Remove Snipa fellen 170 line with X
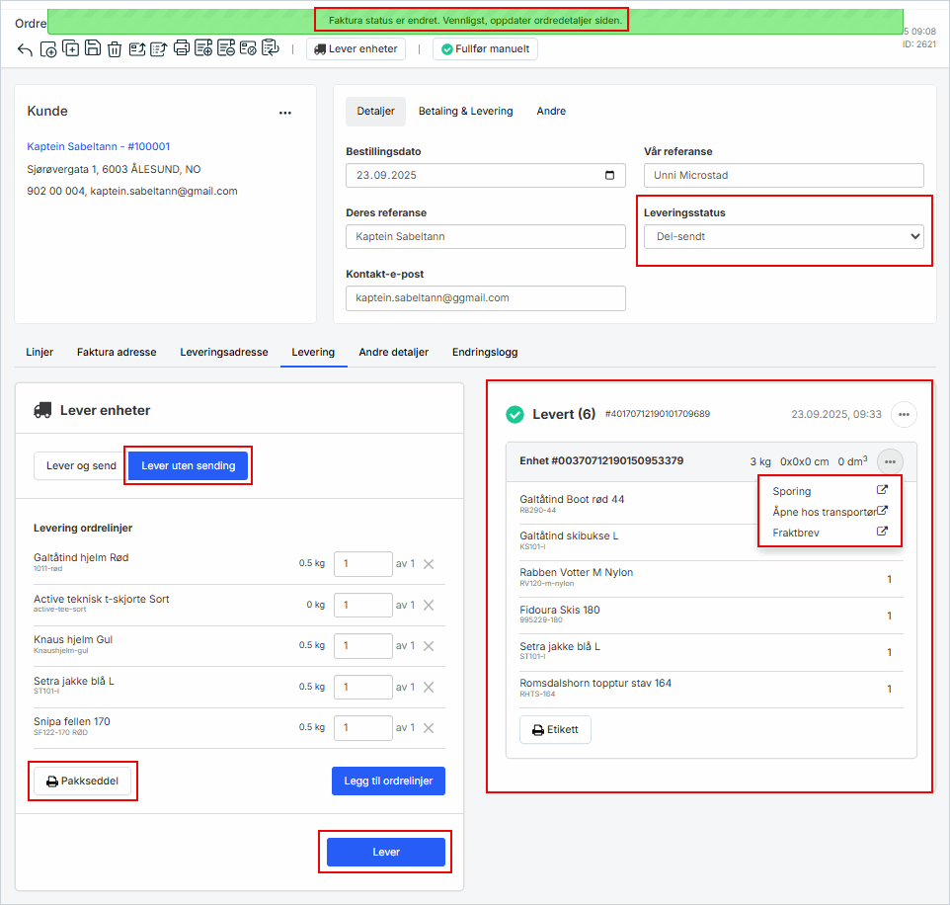The width and height of the screenshot is (950, 905). pyautogui.click(x=429, y=728)
